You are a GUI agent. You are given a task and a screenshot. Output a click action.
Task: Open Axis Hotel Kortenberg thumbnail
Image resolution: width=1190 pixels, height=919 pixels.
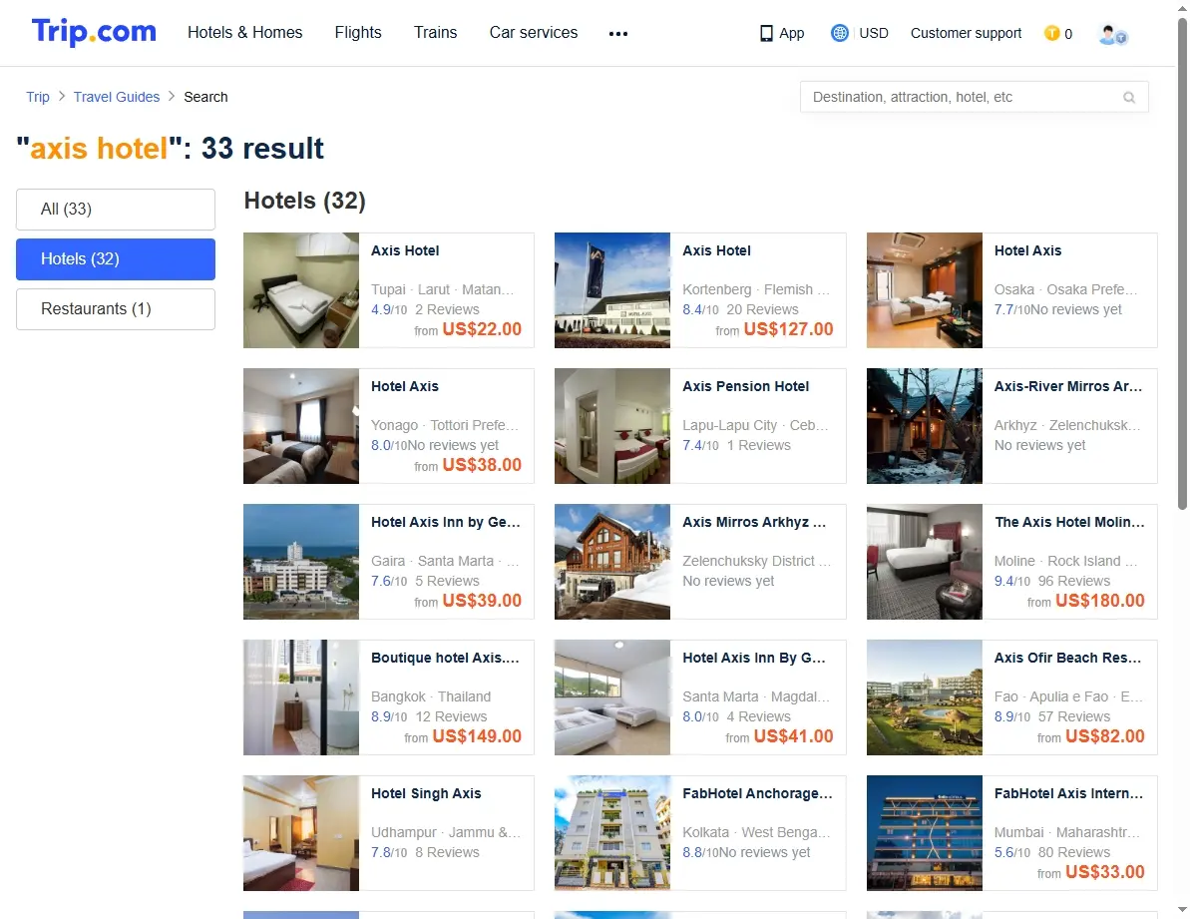tap(612, 290)
